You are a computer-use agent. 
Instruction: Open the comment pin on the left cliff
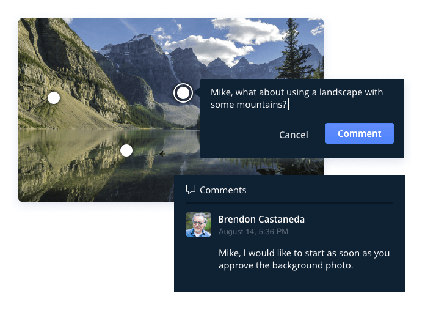point(54,98)
